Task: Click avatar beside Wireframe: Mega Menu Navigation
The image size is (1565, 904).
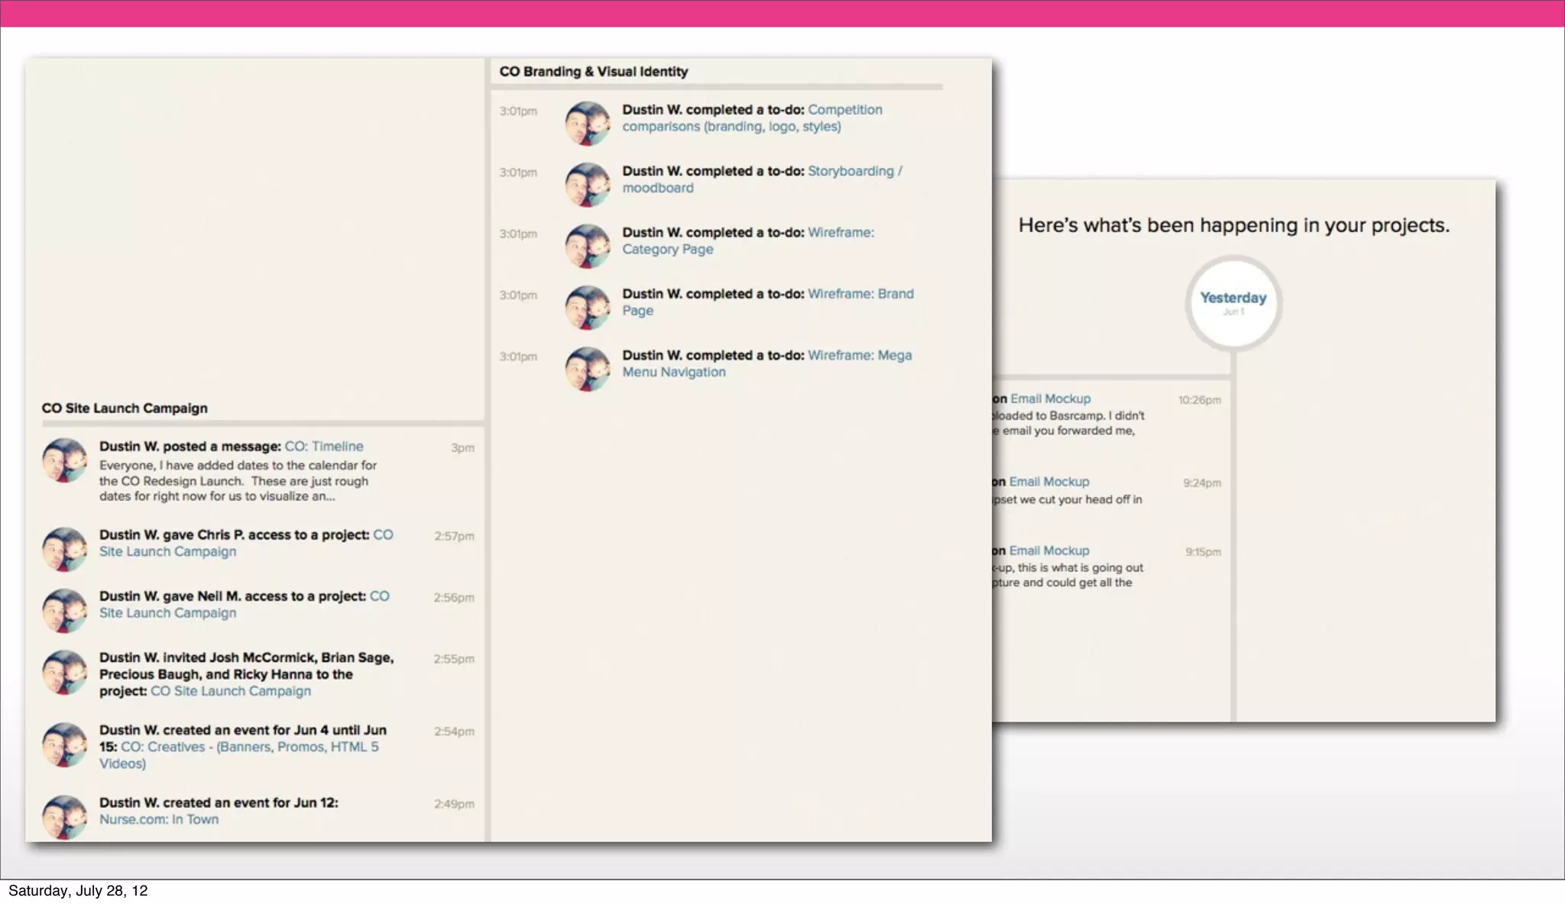Action: (x=588, y=370)
